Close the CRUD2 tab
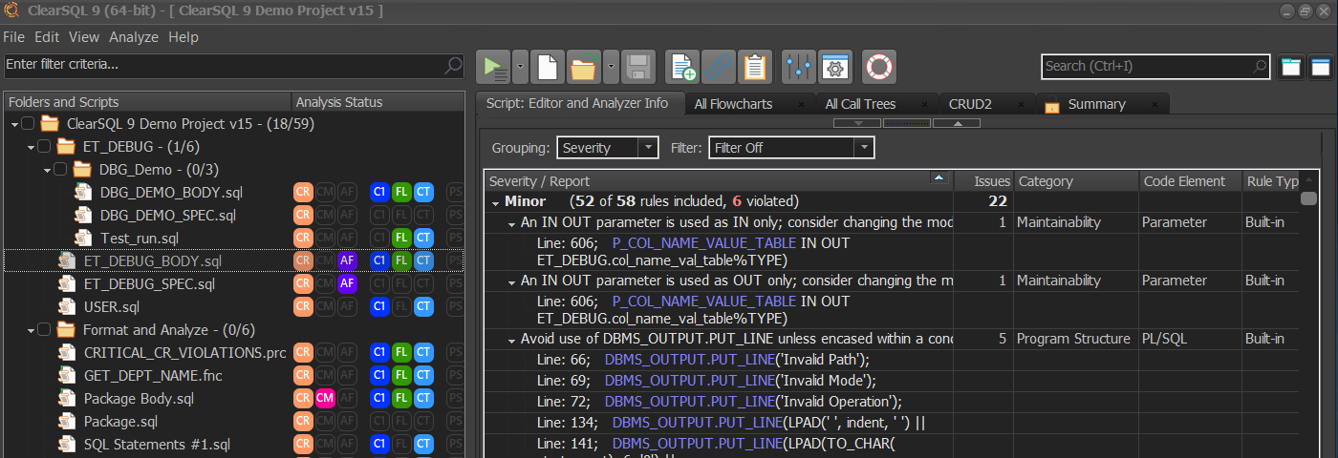The width and height of the screenshot is (1338, 458). 1022,105
